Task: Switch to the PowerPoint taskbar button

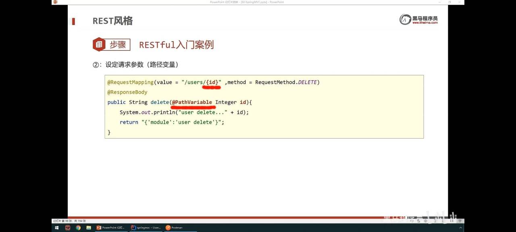Action: (x=111, y=228)
